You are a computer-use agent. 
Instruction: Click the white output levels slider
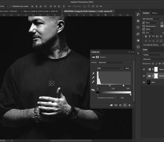click(x=131, y=94)
